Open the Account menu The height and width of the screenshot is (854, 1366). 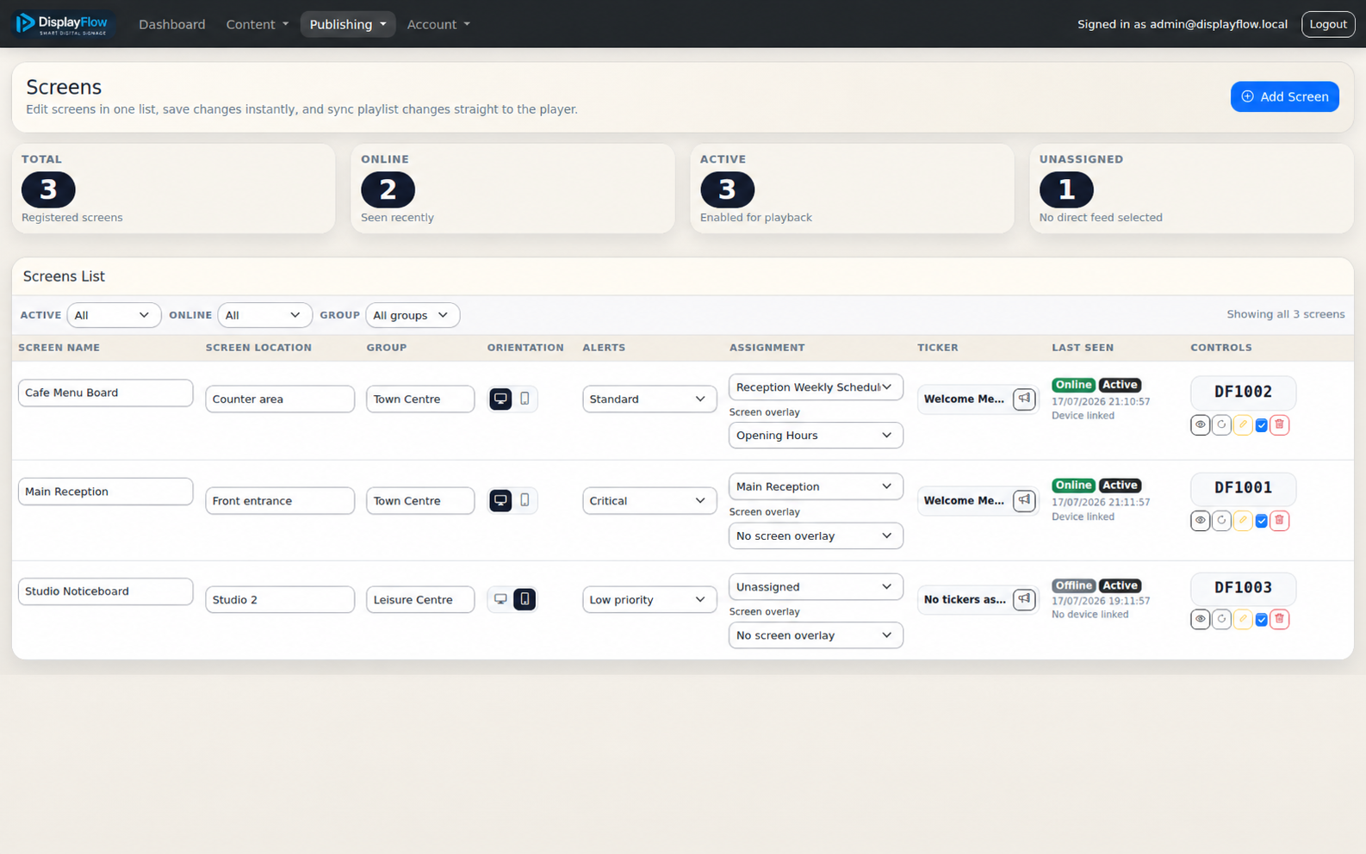(x=438, y=24)
